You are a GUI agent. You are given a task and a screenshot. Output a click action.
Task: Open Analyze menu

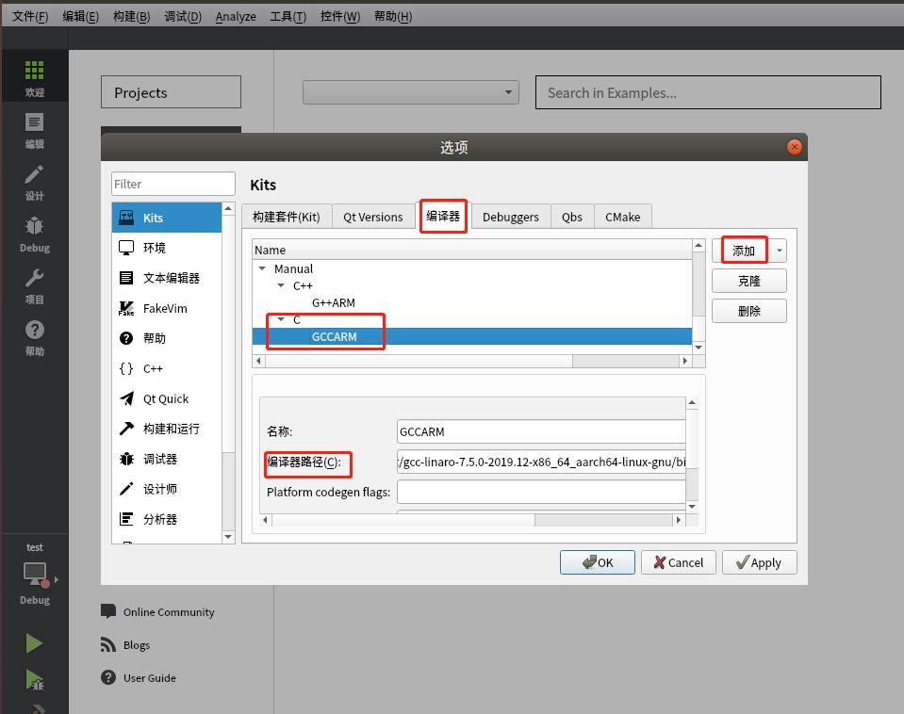236,17
